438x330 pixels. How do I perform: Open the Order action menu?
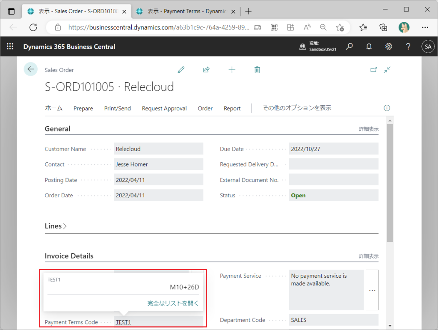(x=205, y=108)
